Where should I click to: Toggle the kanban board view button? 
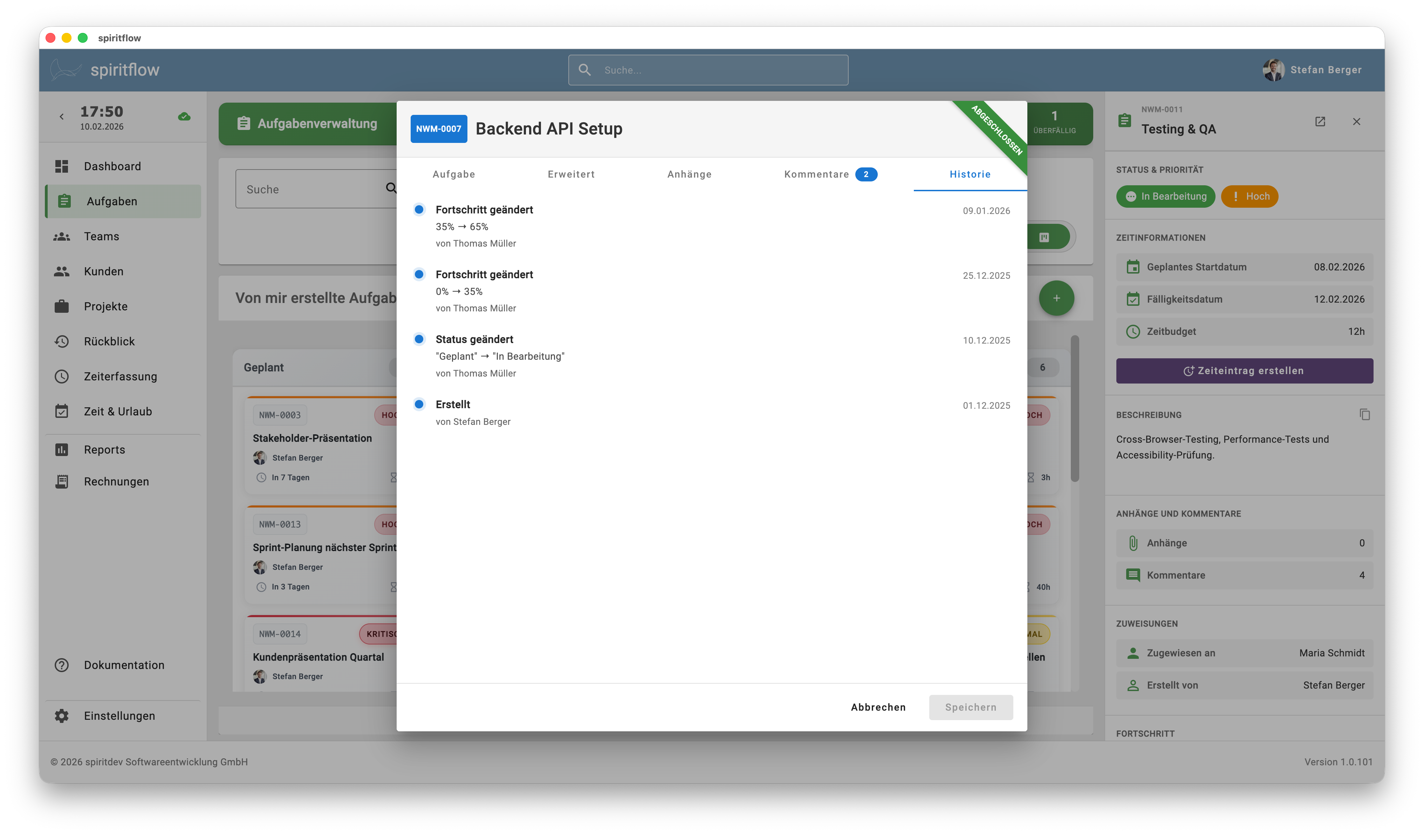(1044, 237)
